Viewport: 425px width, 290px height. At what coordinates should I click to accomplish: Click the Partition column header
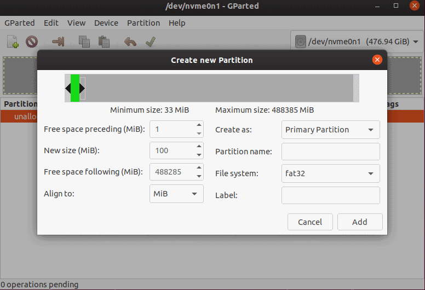point(20,104)
